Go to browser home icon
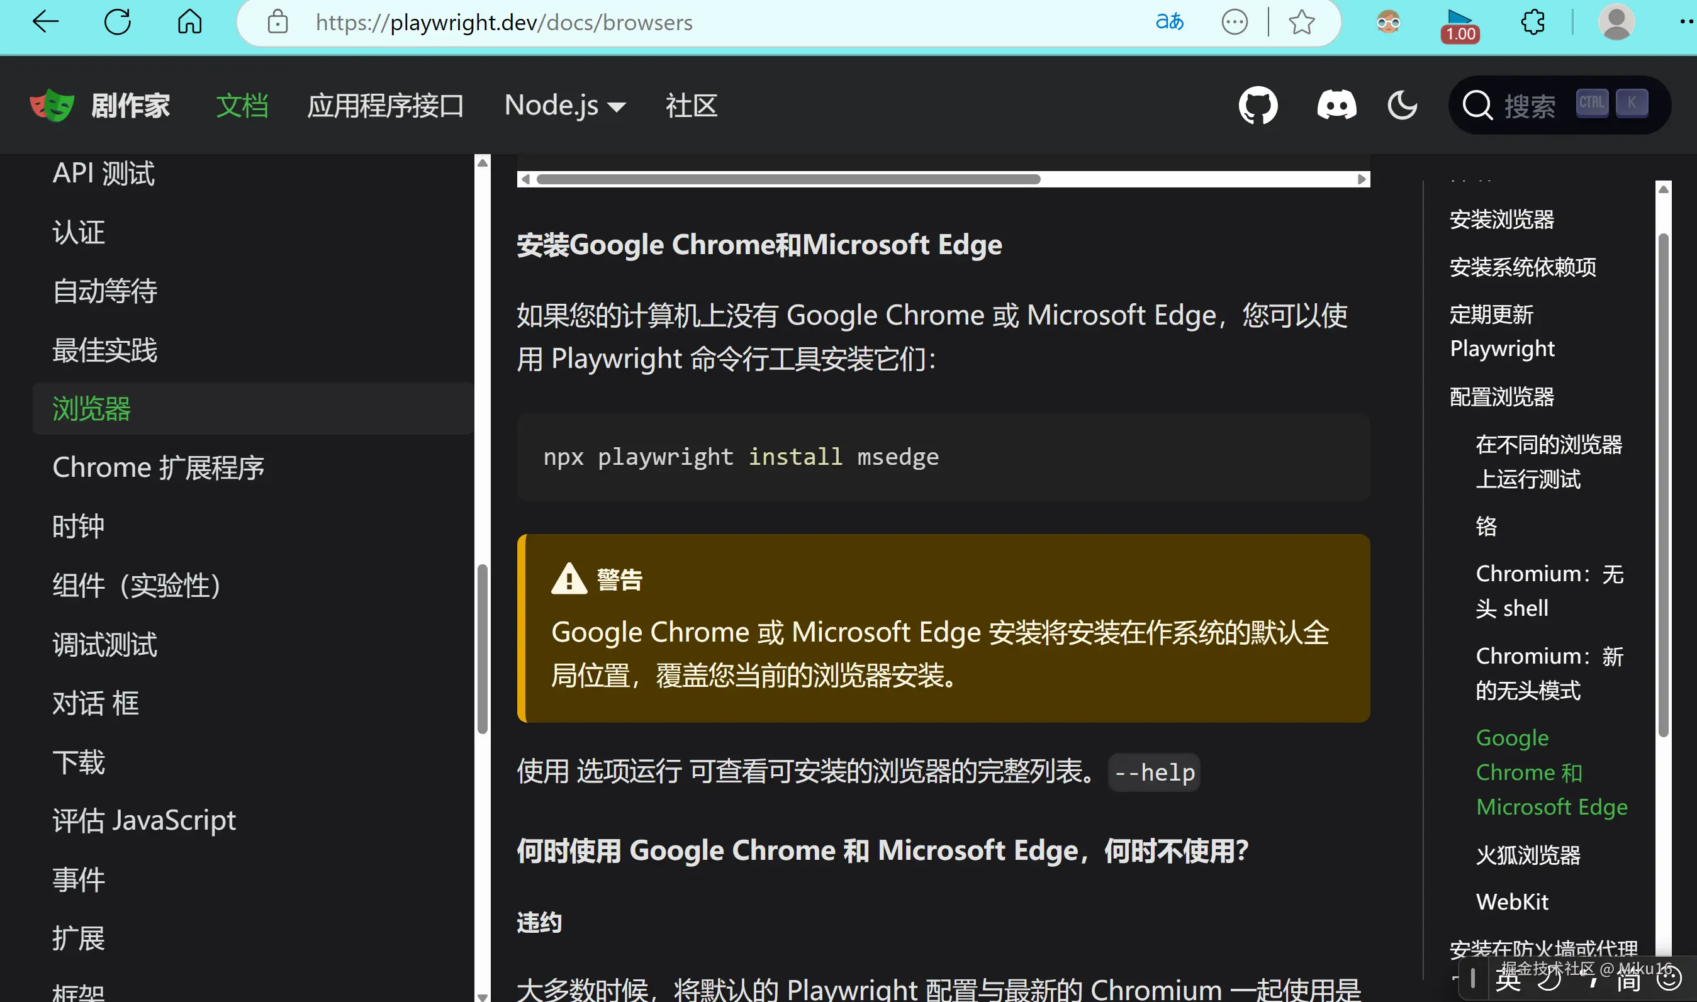Image resolution: width=1697 pixels, height=1002 pixels. point(190,22)
